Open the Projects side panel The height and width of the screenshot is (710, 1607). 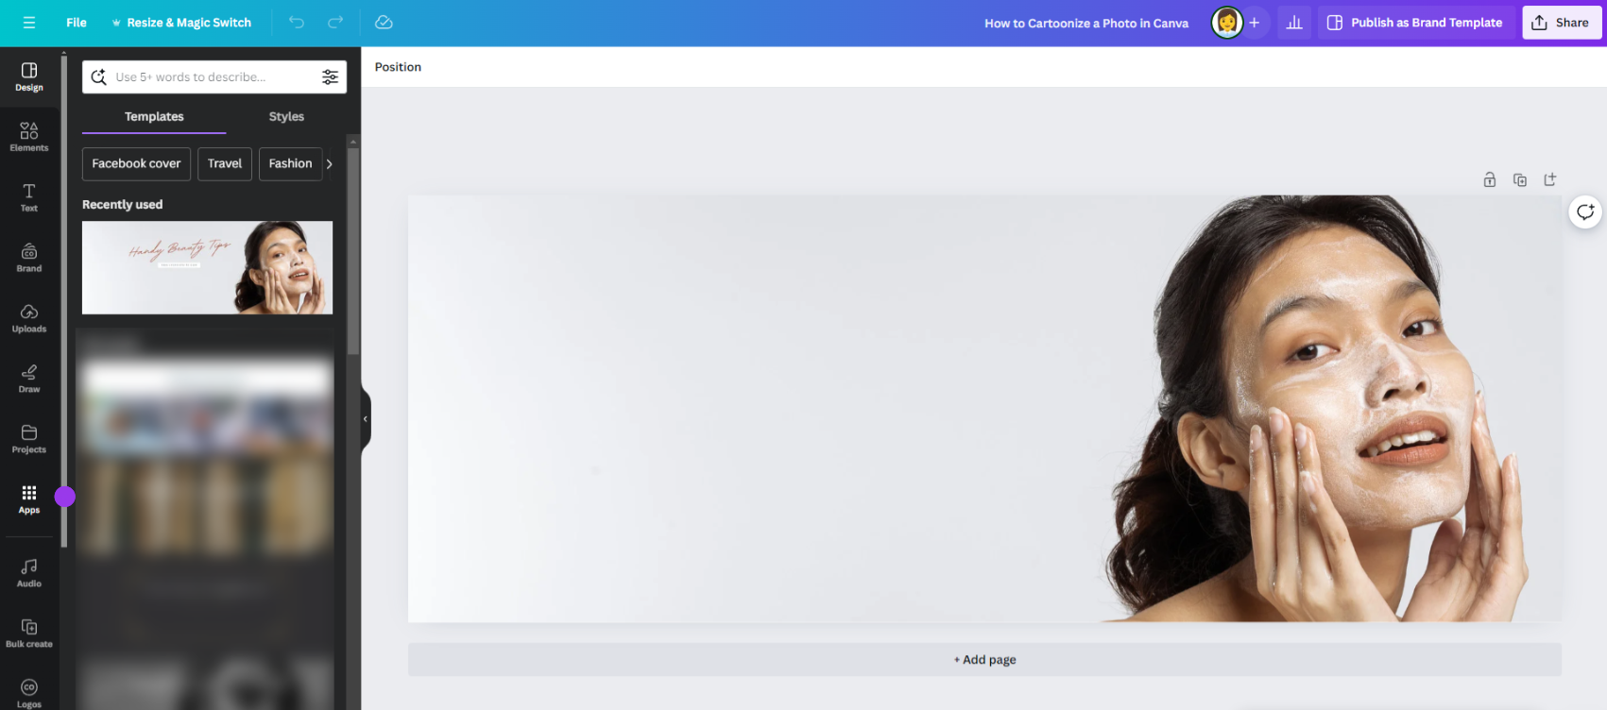29,439
